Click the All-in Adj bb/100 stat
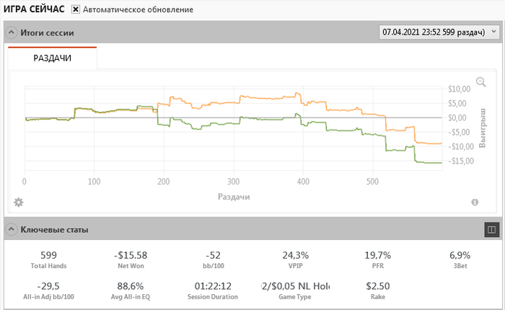505x310 pixels. click(x=49, y=286)
